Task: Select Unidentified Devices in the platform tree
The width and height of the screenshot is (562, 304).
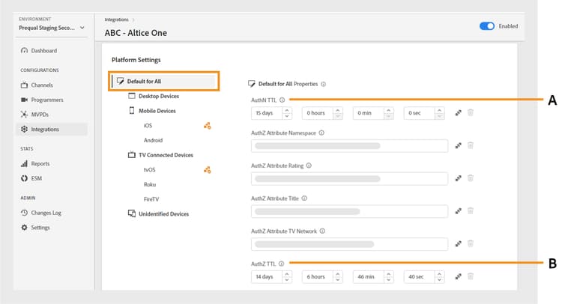Action: tap(163, 213)
